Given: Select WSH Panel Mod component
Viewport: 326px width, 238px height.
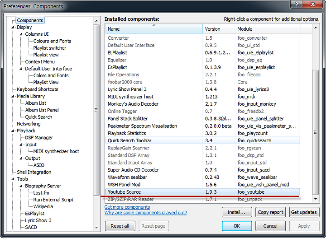Looking at the screenshot, I should click(x=203, y=185).
